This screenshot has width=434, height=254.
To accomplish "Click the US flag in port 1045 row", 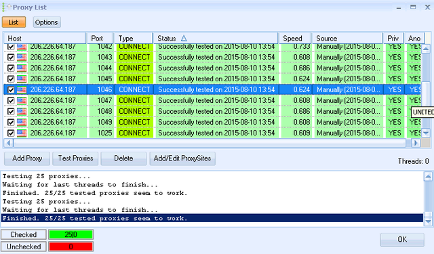I will pos(22,79).
